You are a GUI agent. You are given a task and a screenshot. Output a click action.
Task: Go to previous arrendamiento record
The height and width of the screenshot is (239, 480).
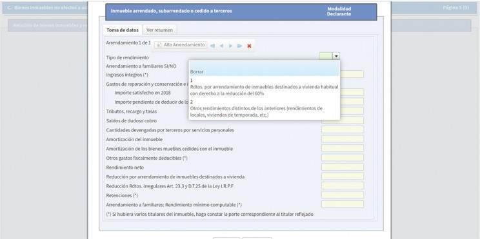click(221, 46)
